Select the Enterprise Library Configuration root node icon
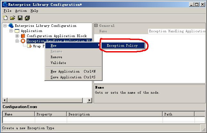Image resolution: width=207 pixels, height=133 pixels. point(11,26)
